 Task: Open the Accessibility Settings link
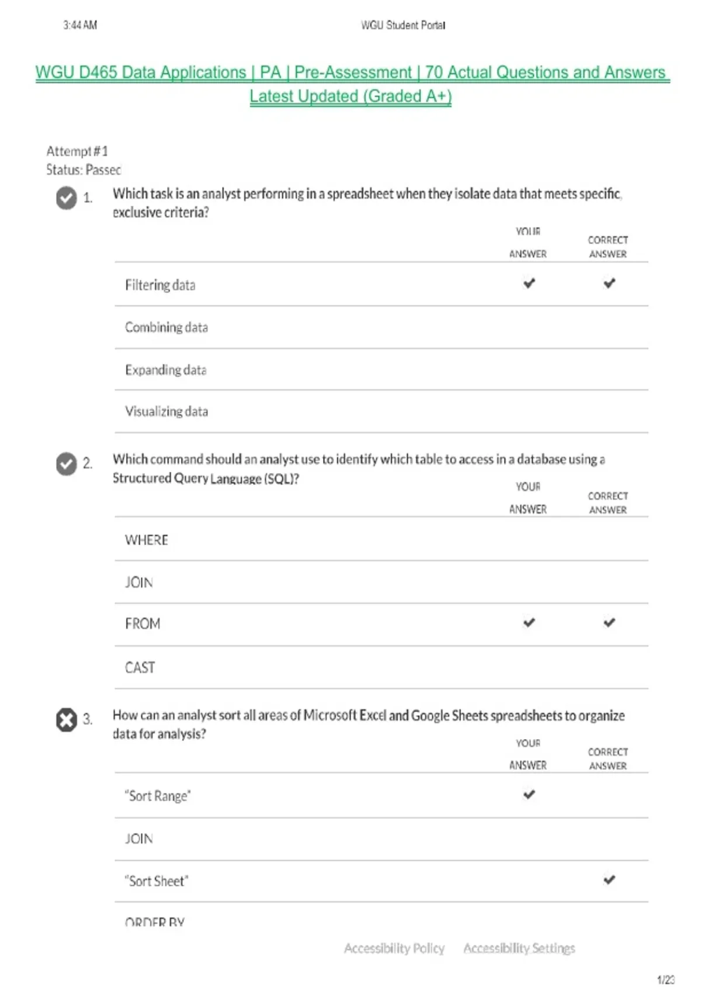click(519, 948)
